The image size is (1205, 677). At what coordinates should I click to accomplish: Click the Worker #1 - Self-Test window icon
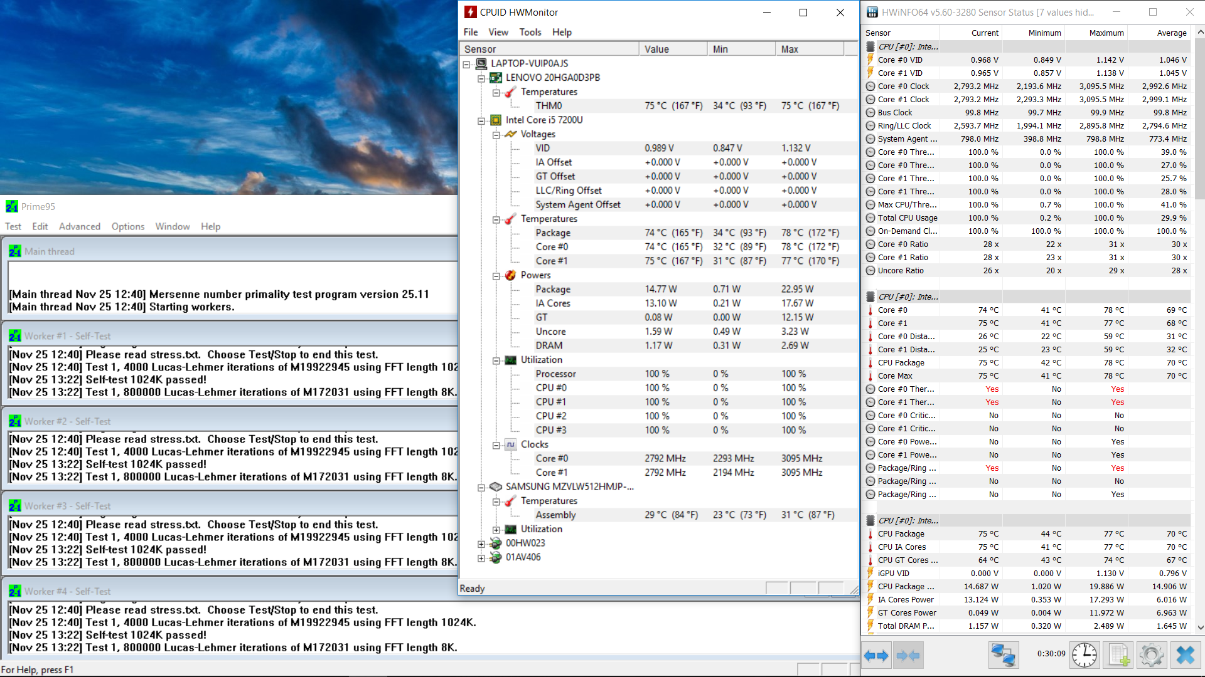[15, 336]
